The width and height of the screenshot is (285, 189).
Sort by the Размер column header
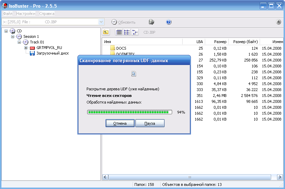point(217,42)
